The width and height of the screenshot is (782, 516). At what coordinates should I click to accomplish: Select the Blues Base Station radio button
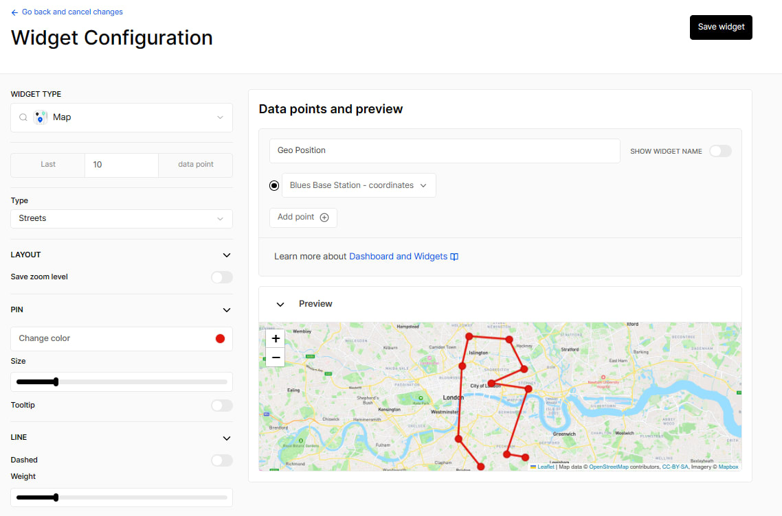click(x=274, y=186)
